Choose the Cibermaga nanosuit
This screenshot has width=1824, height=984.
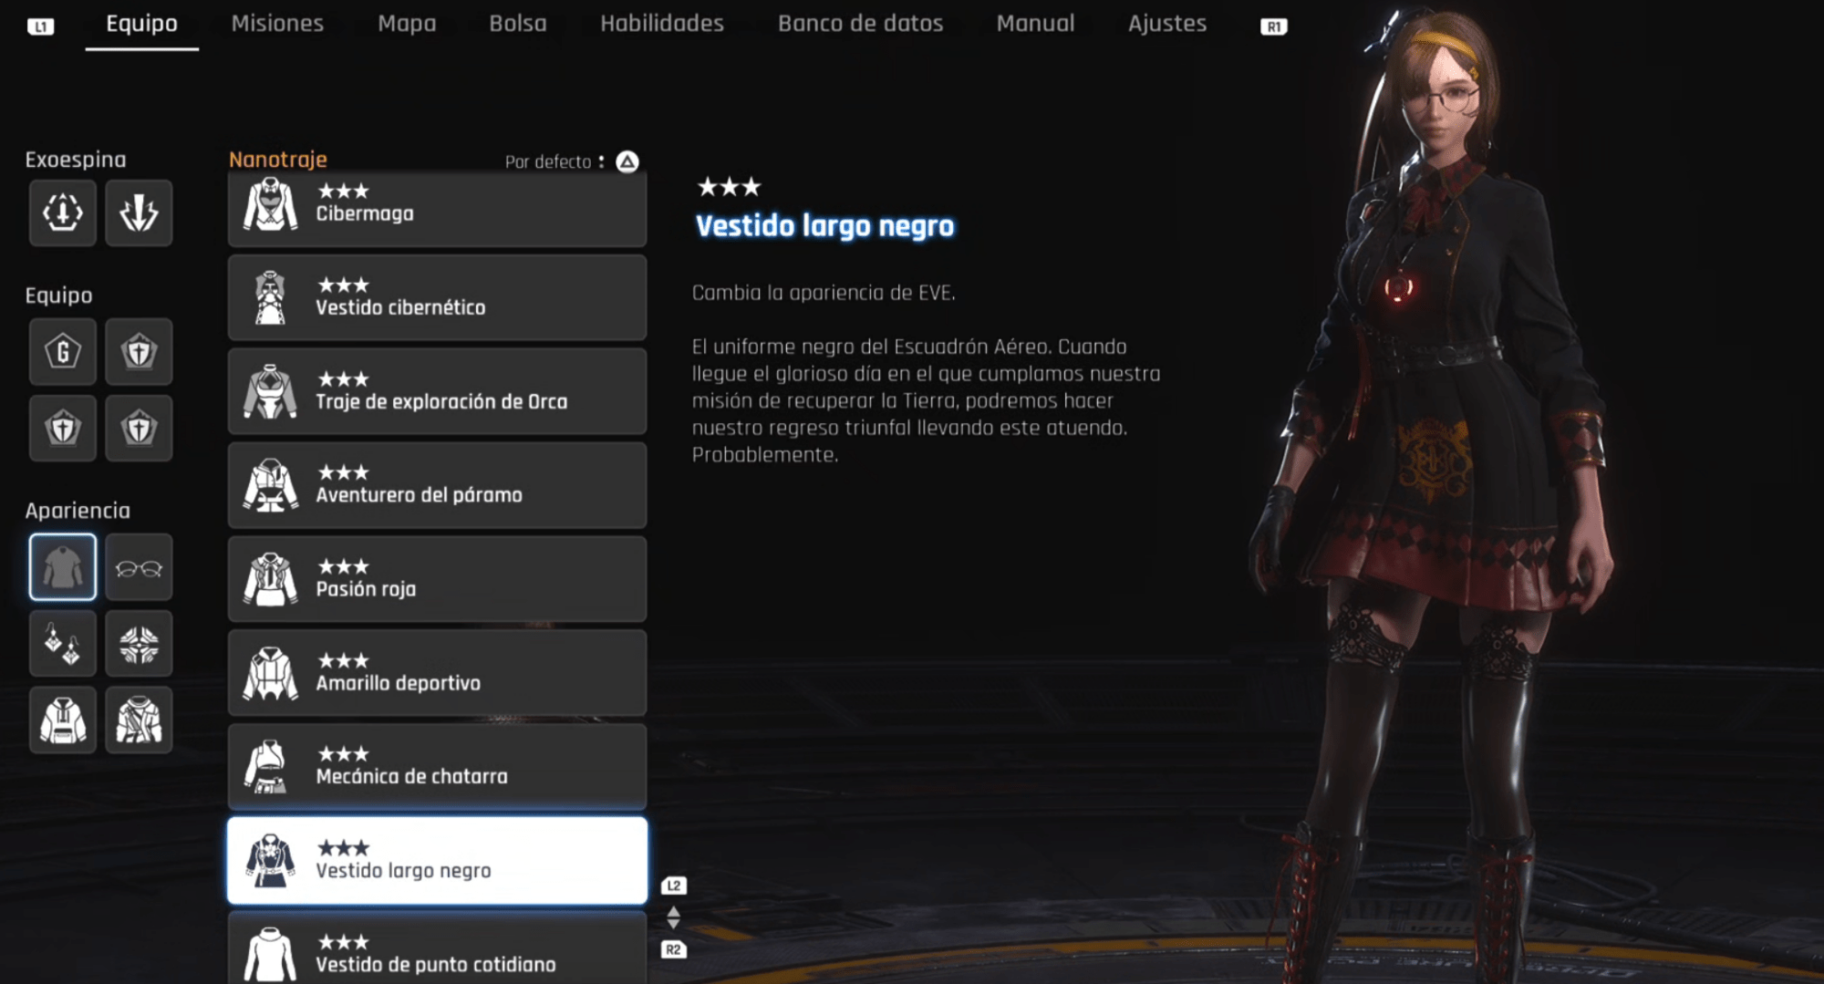(437, 208)
